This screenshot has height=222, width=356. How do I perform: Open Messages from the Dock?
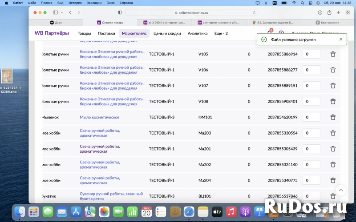tap(48, 212)
